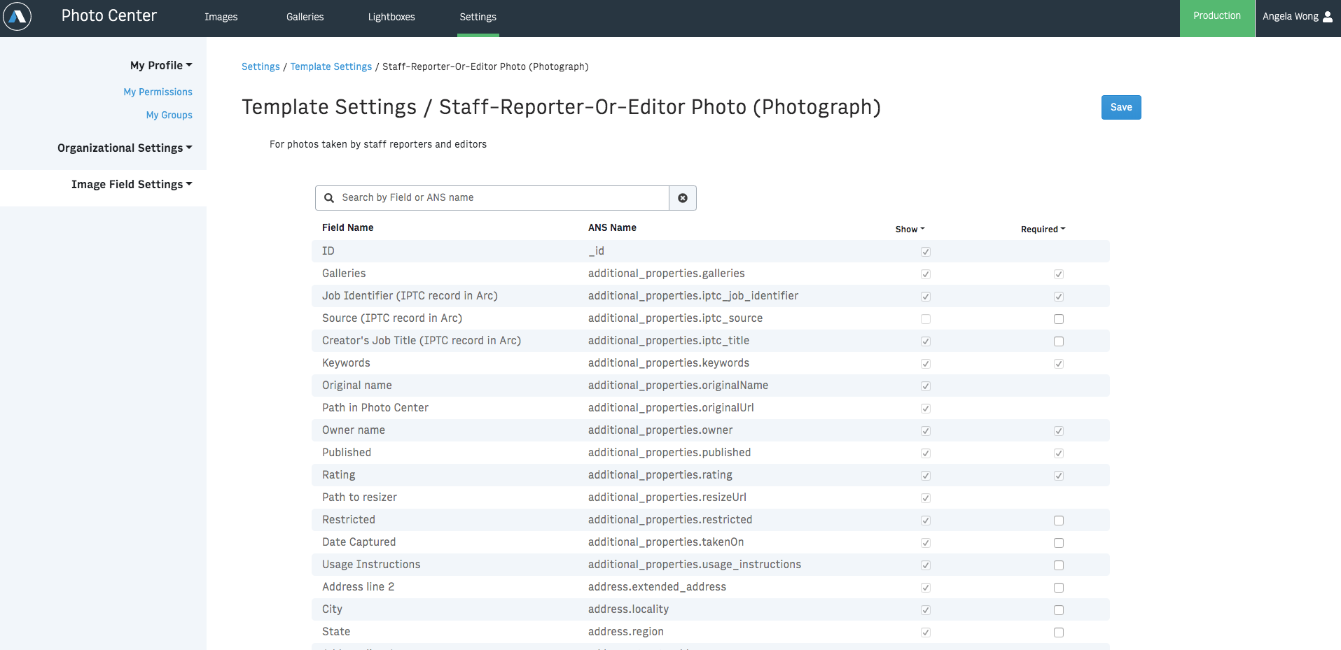Open the Galleries tab
The height and width of the screenshot is (650, 1341).
tap(305, 17)
